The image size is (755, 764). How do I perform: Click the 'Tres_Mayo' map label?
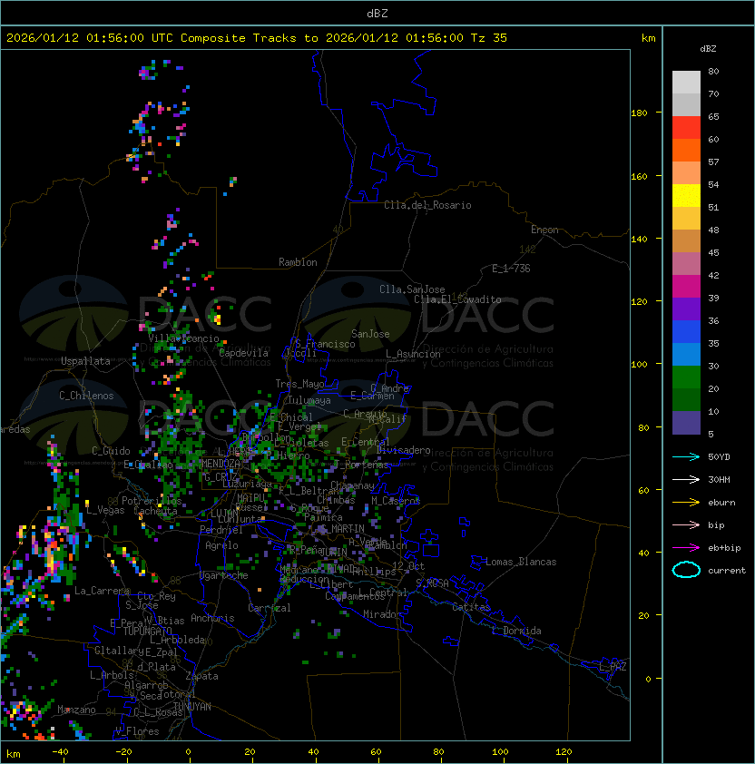[299, 384]
